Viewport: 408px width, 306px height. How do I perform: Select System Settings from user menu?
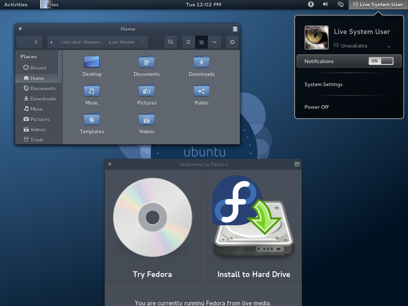point(323,84)
